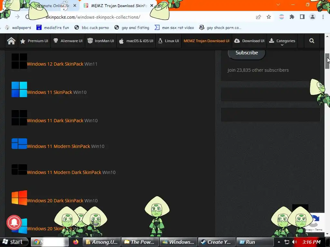
Task: Open the IronMan UI menu item
Action: [101, 41]
